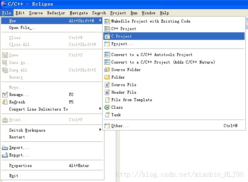Open the Source menu
The width and height of the screenshot is (248, 182).
pos(36,13)
